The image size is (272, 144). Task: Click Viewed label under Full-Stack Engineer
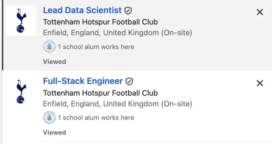click(x=54, y=132)
